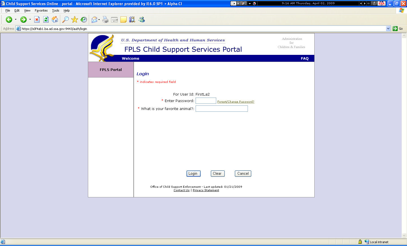Click the scrollbar up arrow

[x=404, y=36]
